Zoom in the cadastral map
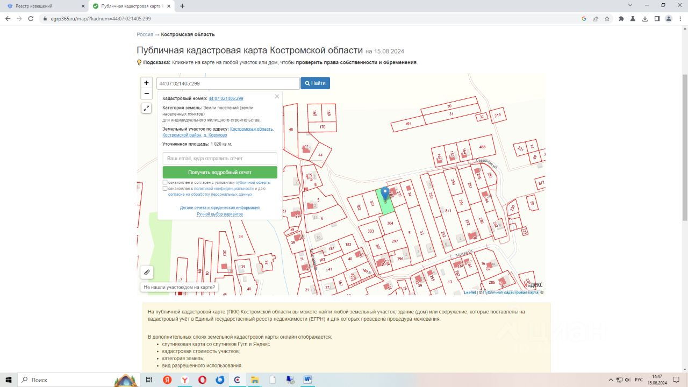 point(146,83)
